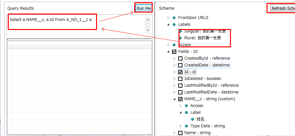Check the LastModifiedDate checkbox
The image size is (295, 136).
click(x=180, y=92)
